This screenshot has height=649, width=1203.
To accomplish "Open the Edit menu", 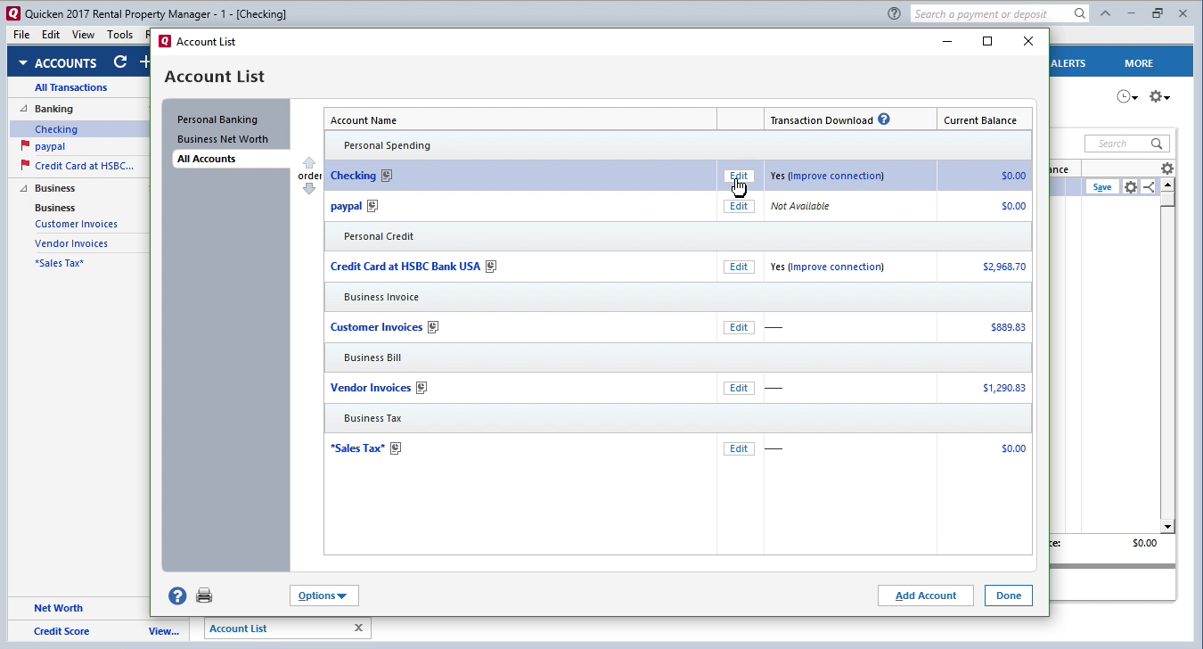I will 51,35.
